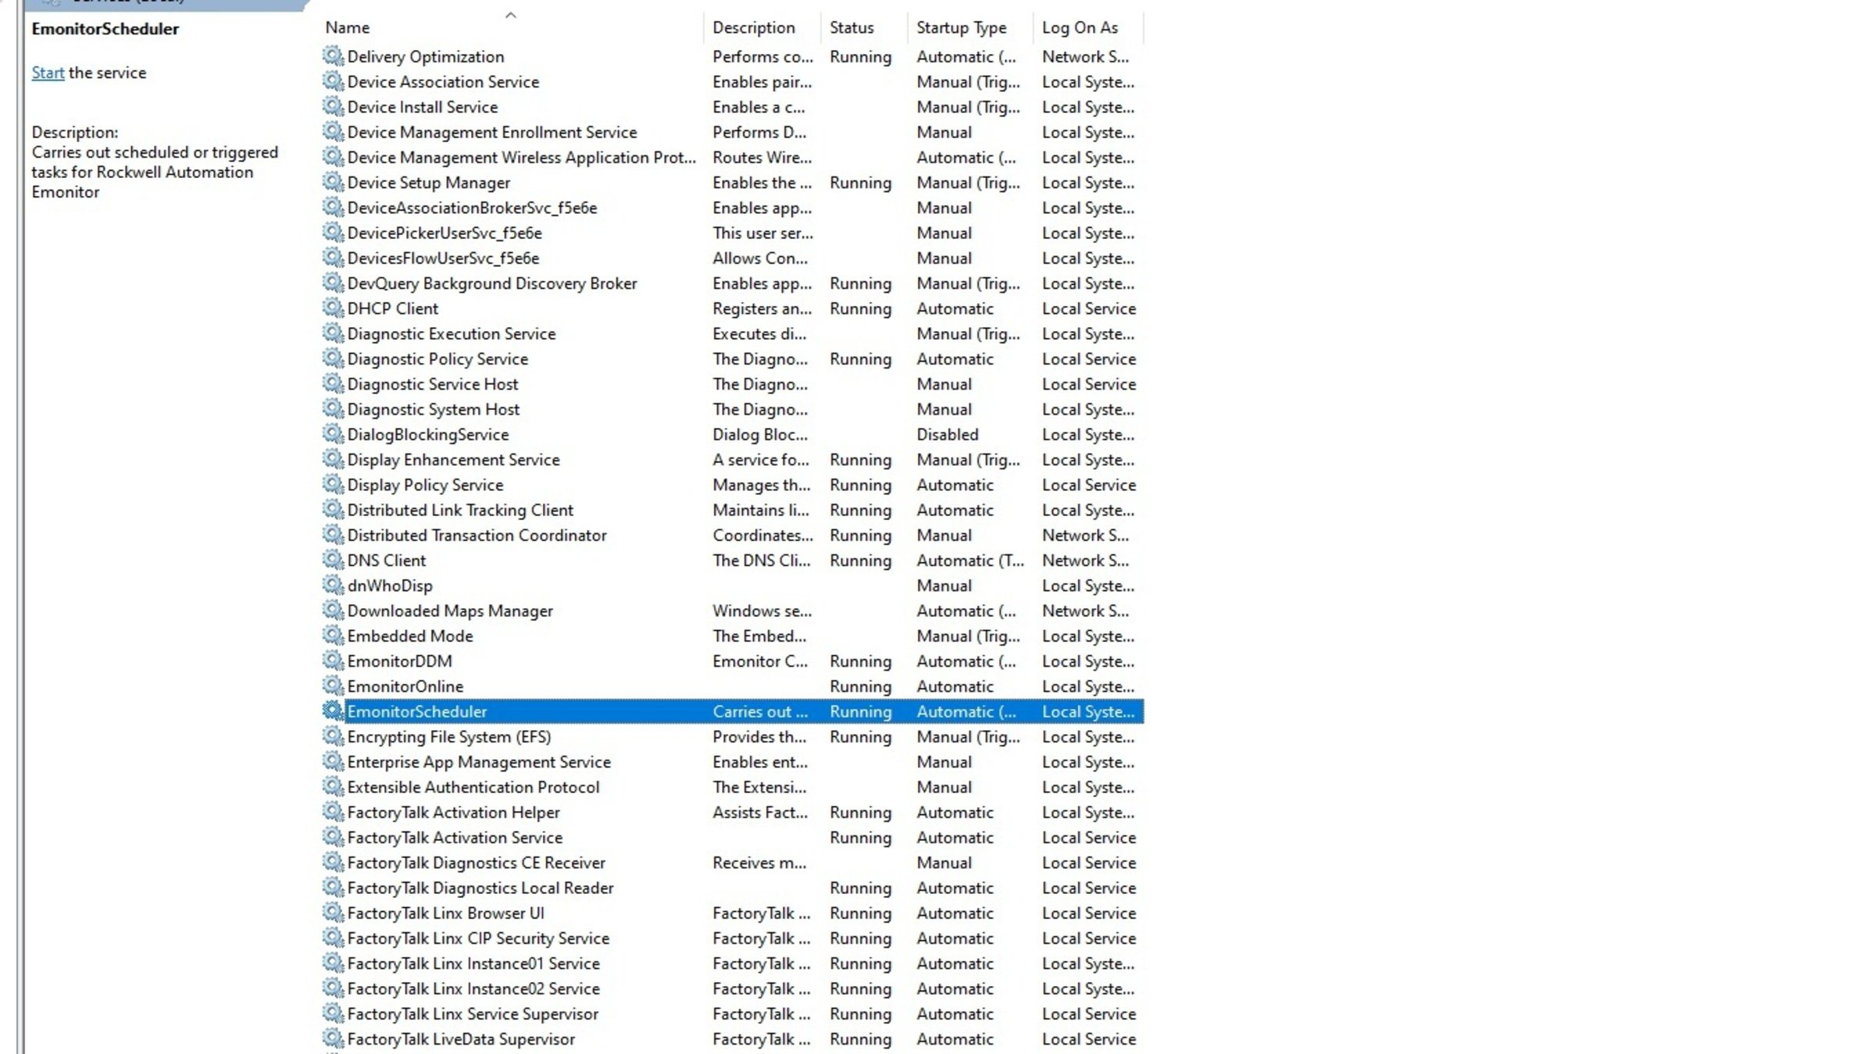Image resolution: width=1875 pixels, height=1054 pixels.
Task: Click 'Receives m...' description text
Action: pyautogui.click(x=759, y=862)
